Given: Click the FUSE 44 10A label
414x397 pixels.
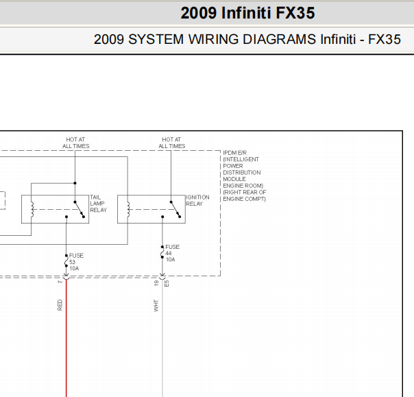Looking at the screenshot, I should click(173, 253).
